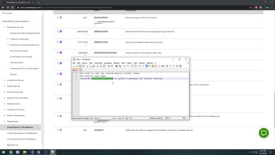This screenshot has width=275, height=155.
Task: Click the 'Filter pages' input field
Action: click(21, 13)
